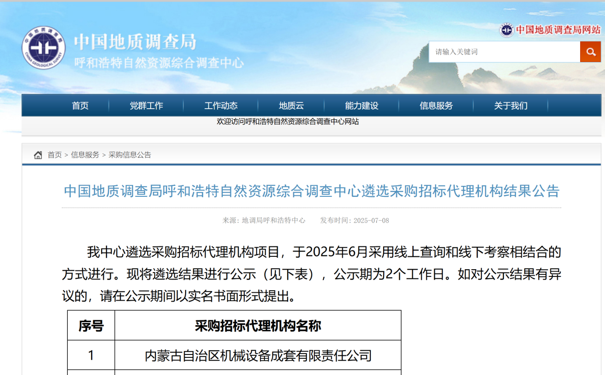The width and height of the screenshot is (605, 375).
Task: Select 信息服务 in the blue navigation bar
Action: [x=436, y=106]
